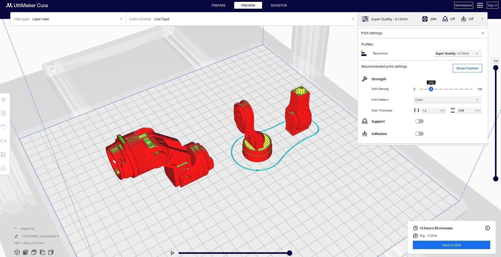Open the View type dropdown
This screenshot has width=501, height=257.
click(68, 19)
